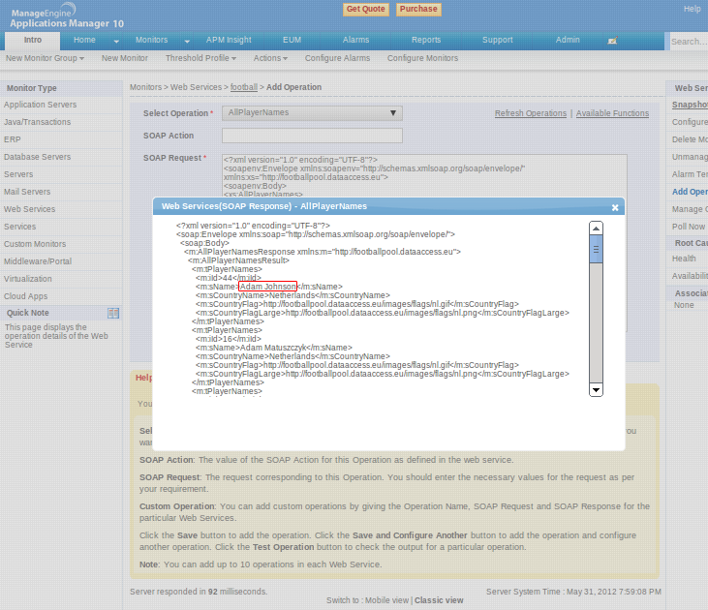Grab the response popup scrollbar thumb
The image size is (708, 610).
[x=596, y=249]
